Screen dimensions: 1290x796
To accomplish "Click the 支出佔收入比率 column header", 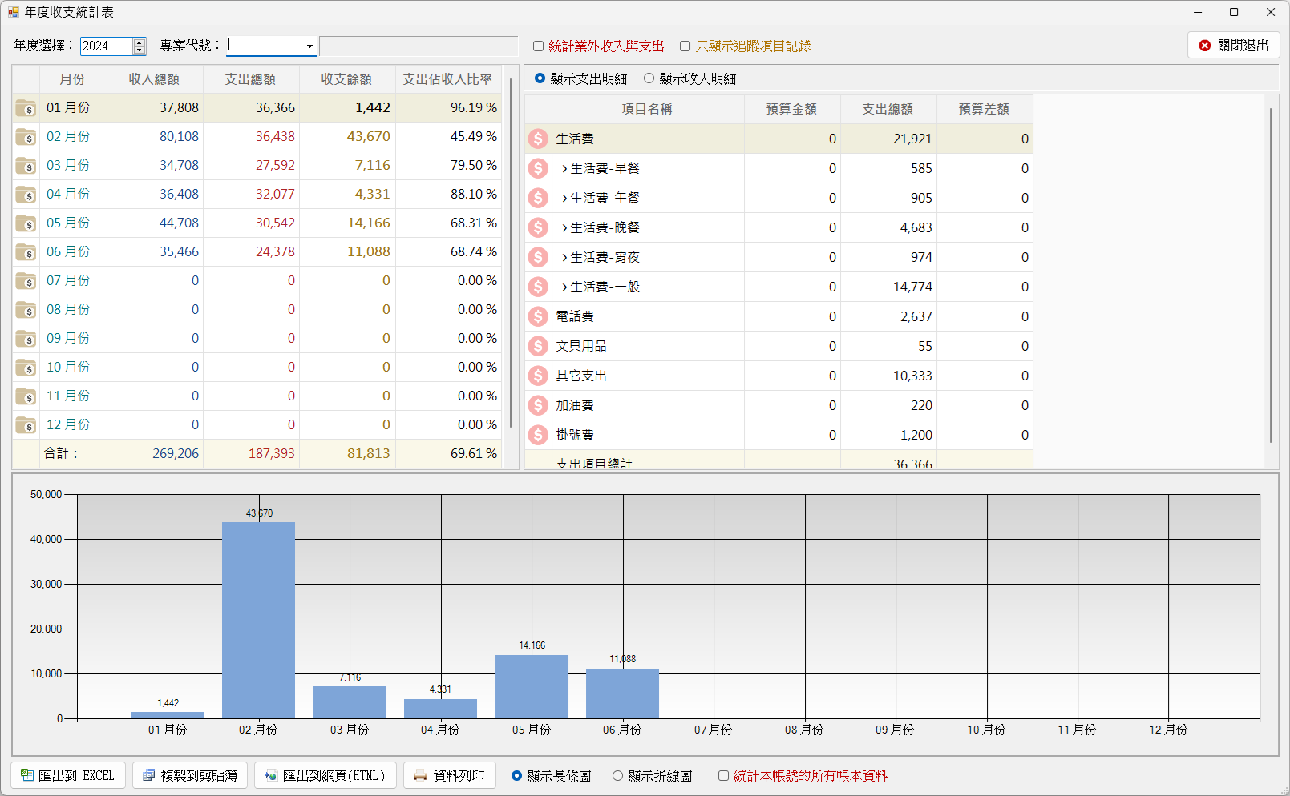I will pyautogui.click(x=448, y=79).
